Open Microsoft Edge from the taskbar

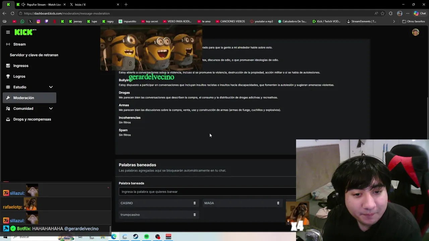[114, 237]
